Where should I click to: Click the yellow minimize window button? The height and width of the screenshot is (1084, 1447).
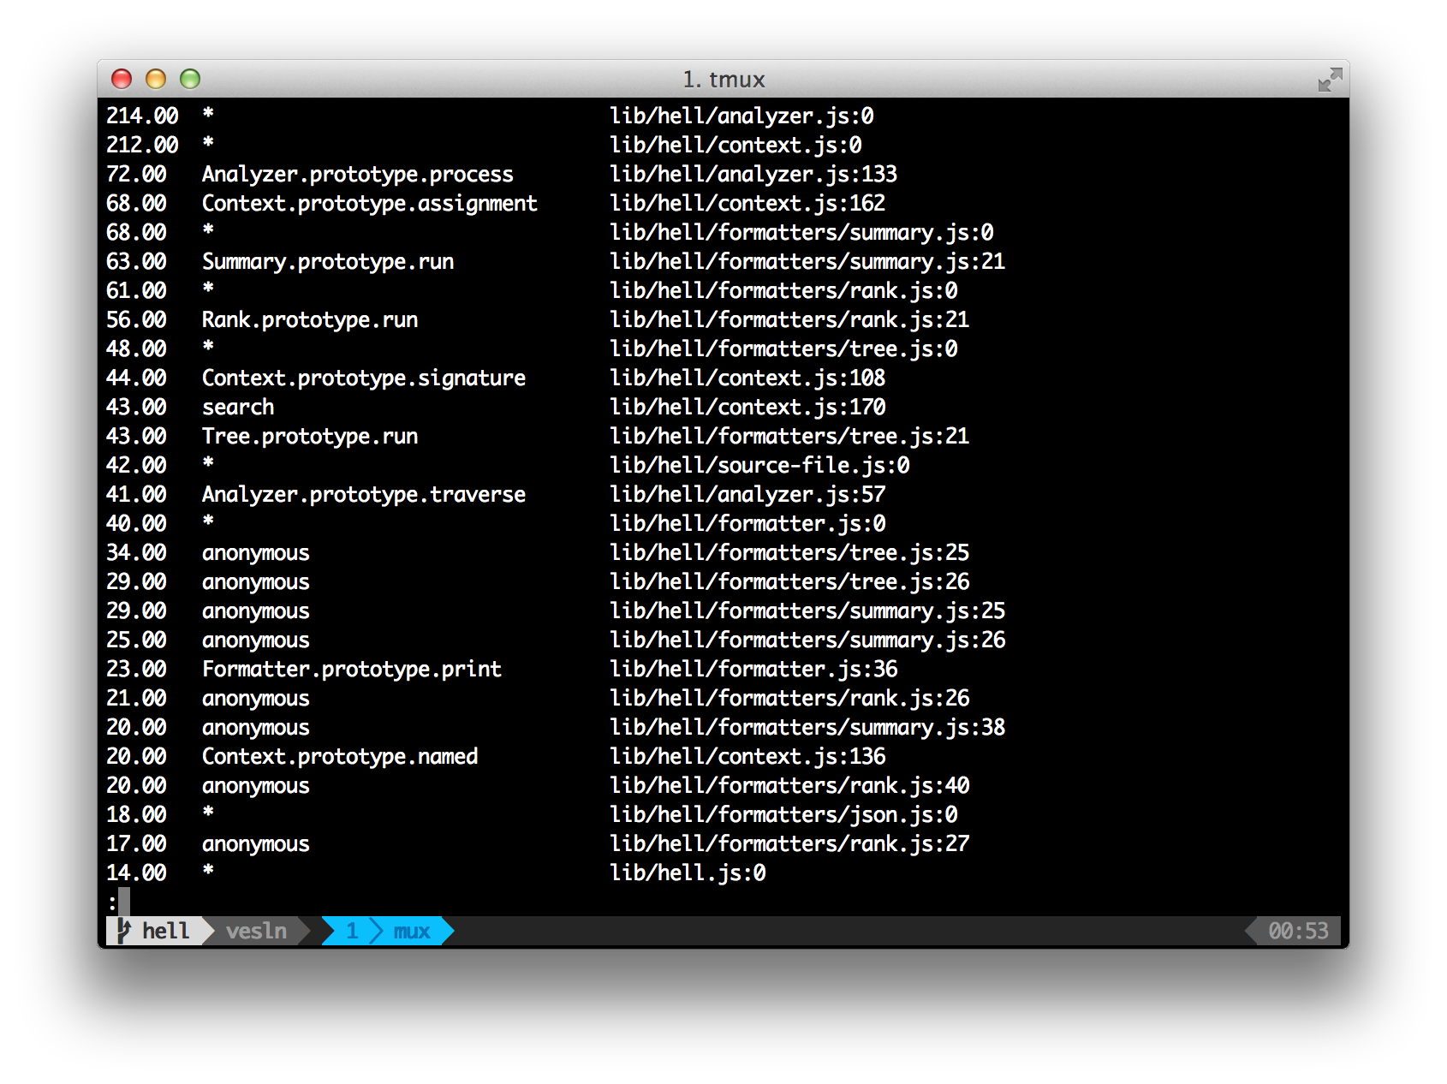tap(156, 79)
